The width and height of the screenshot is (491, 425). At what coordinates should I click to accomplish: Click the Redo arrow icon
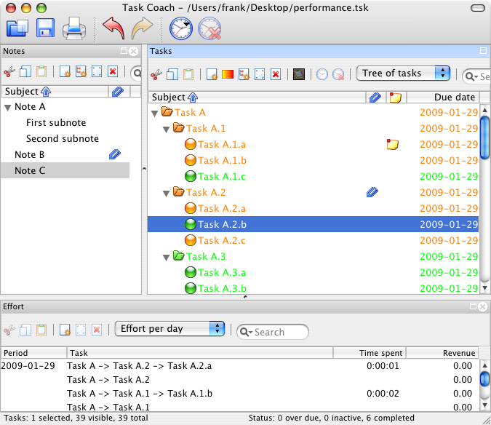pyautogui.click(x=142, y=28)
